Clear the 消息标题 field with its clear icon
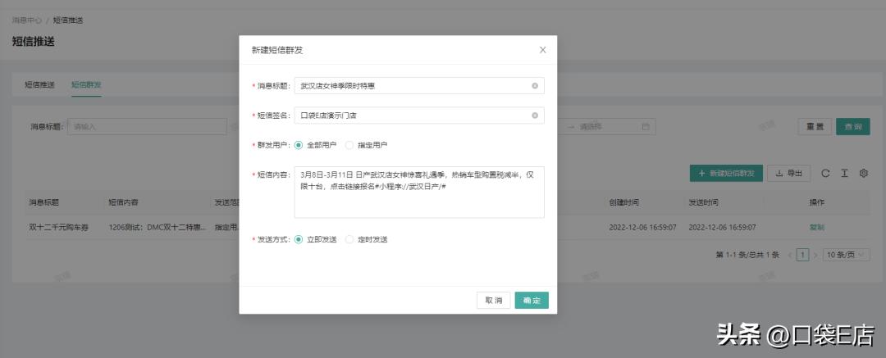 (535, 86)
